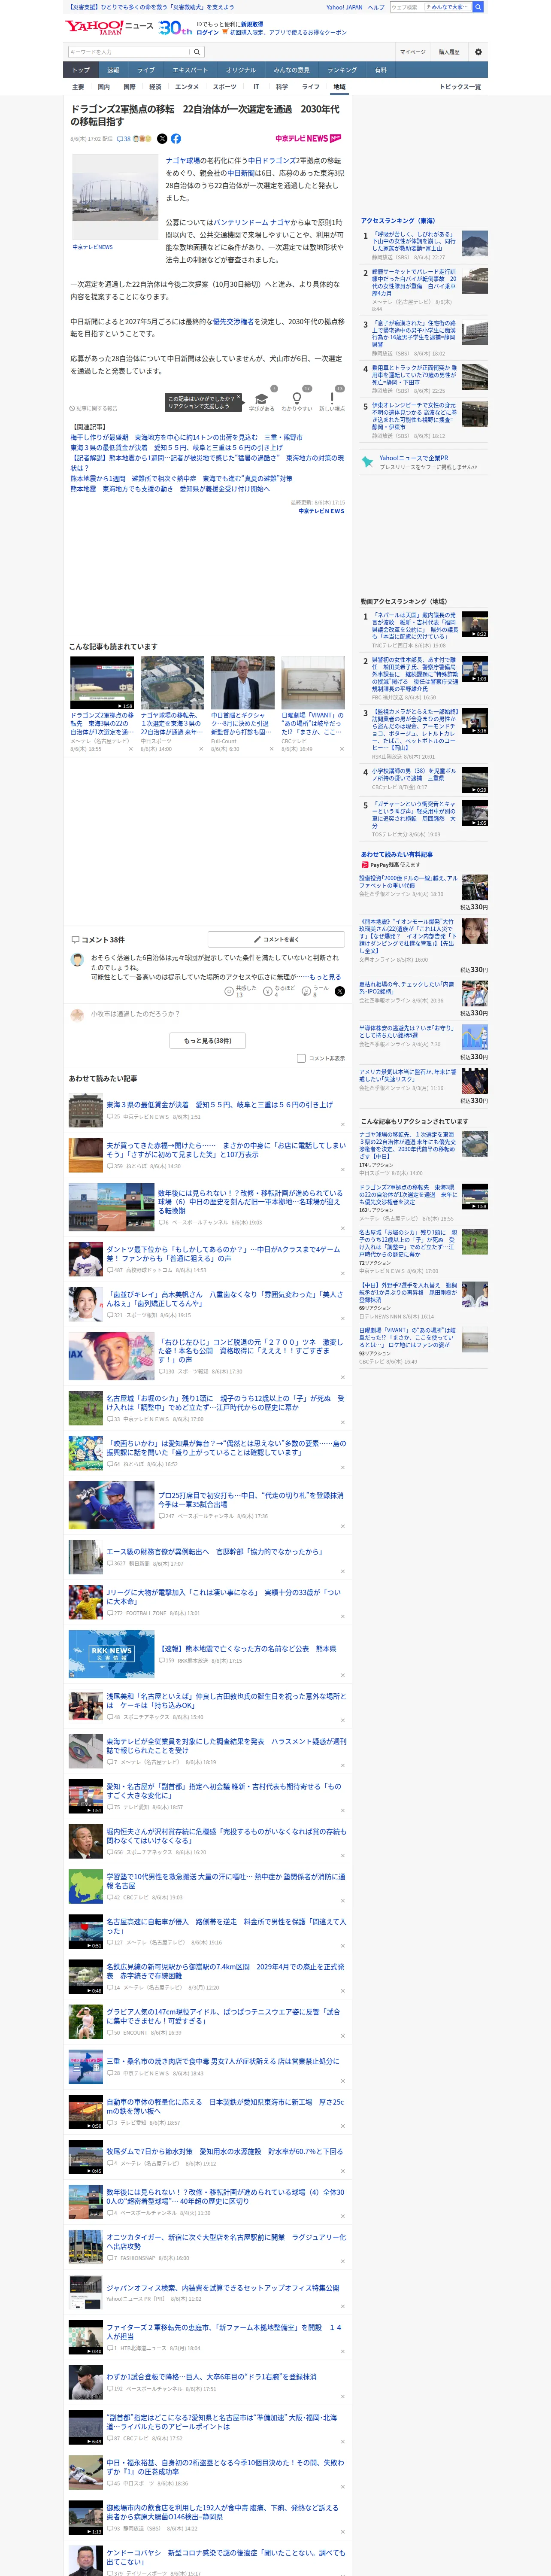
Task: Click もっと見る(38件) comments button
Action: 208,1041
